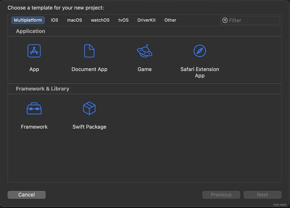Pick the Game UFO template icon

(x=145, y=51)
